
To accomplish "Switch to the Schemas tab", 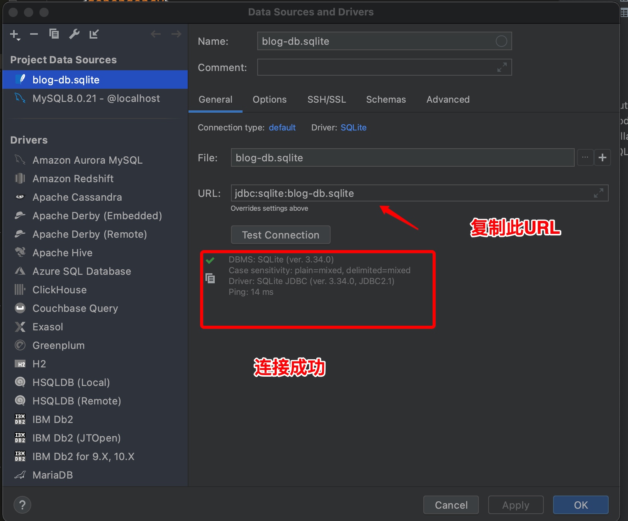I will [x=386, y=100].
